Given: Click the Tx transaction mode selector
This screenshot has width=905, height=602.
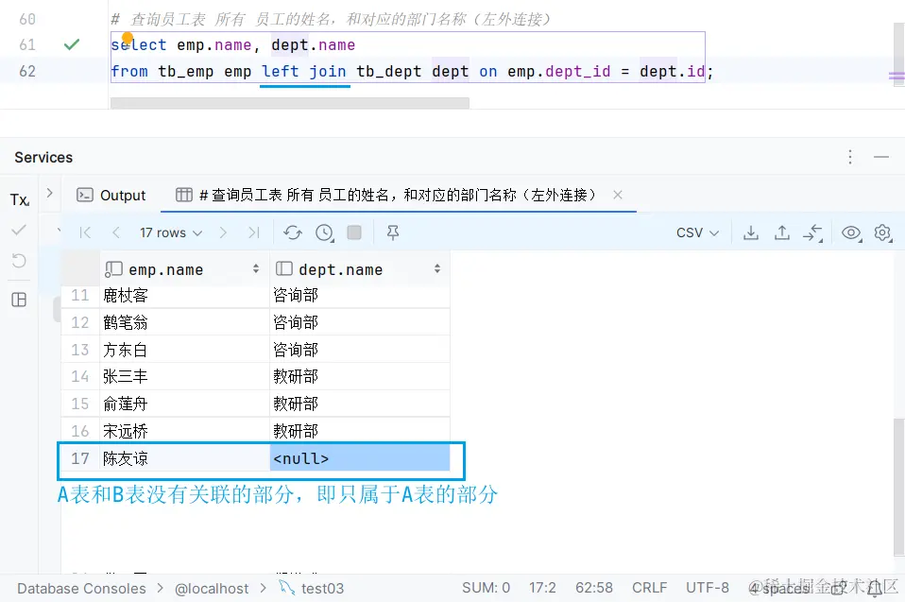Looking at the screenshot, I should coord(20,199).
